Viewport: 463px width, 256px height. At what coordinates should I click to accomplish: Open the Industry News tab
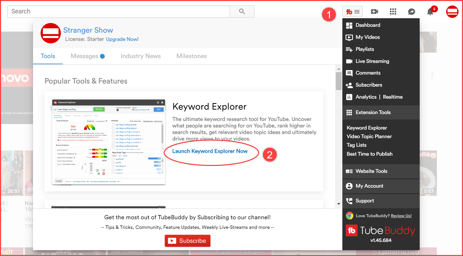pyautogui.click(x=141, y=56)
